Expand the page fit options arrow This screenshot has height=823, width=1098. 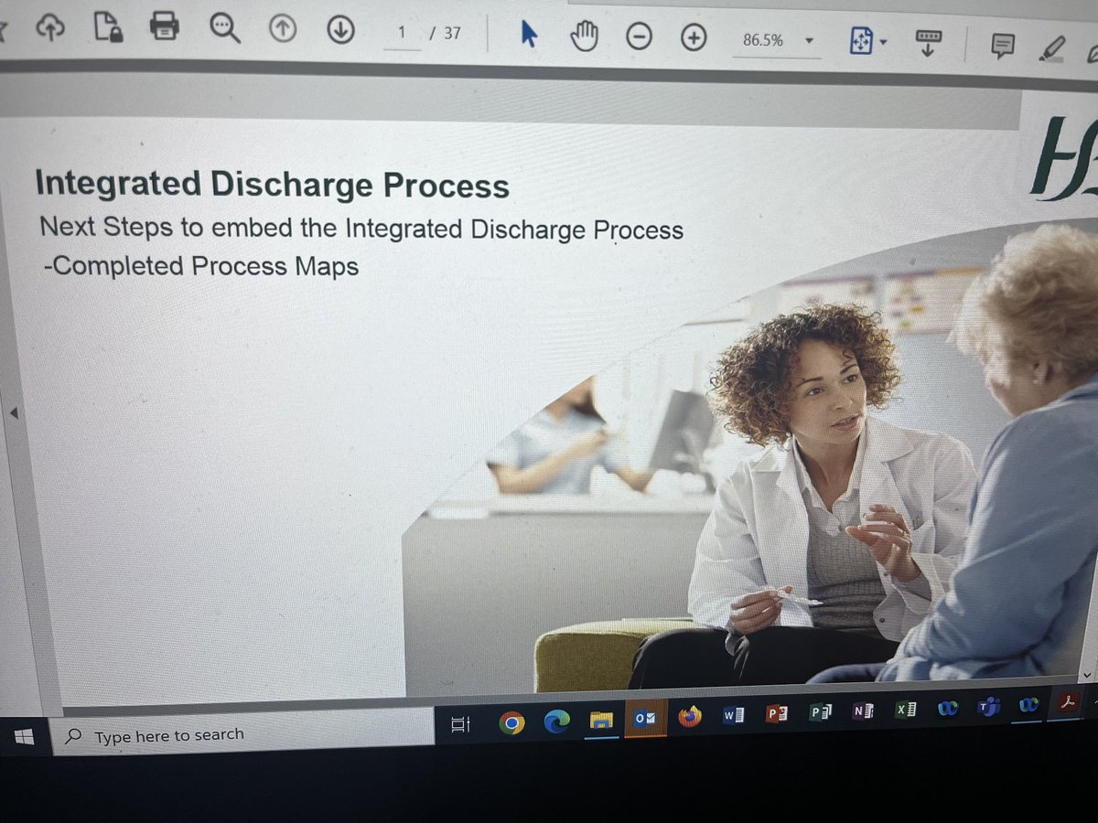pos(883,44)
